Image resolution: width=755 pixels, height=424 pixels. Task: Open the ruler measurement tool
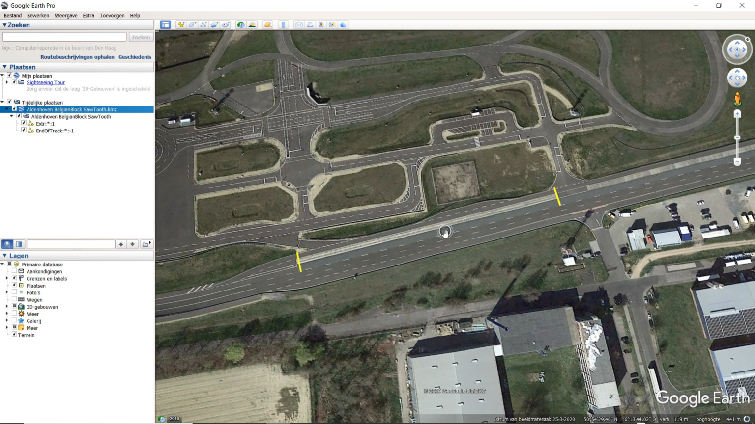284,25
